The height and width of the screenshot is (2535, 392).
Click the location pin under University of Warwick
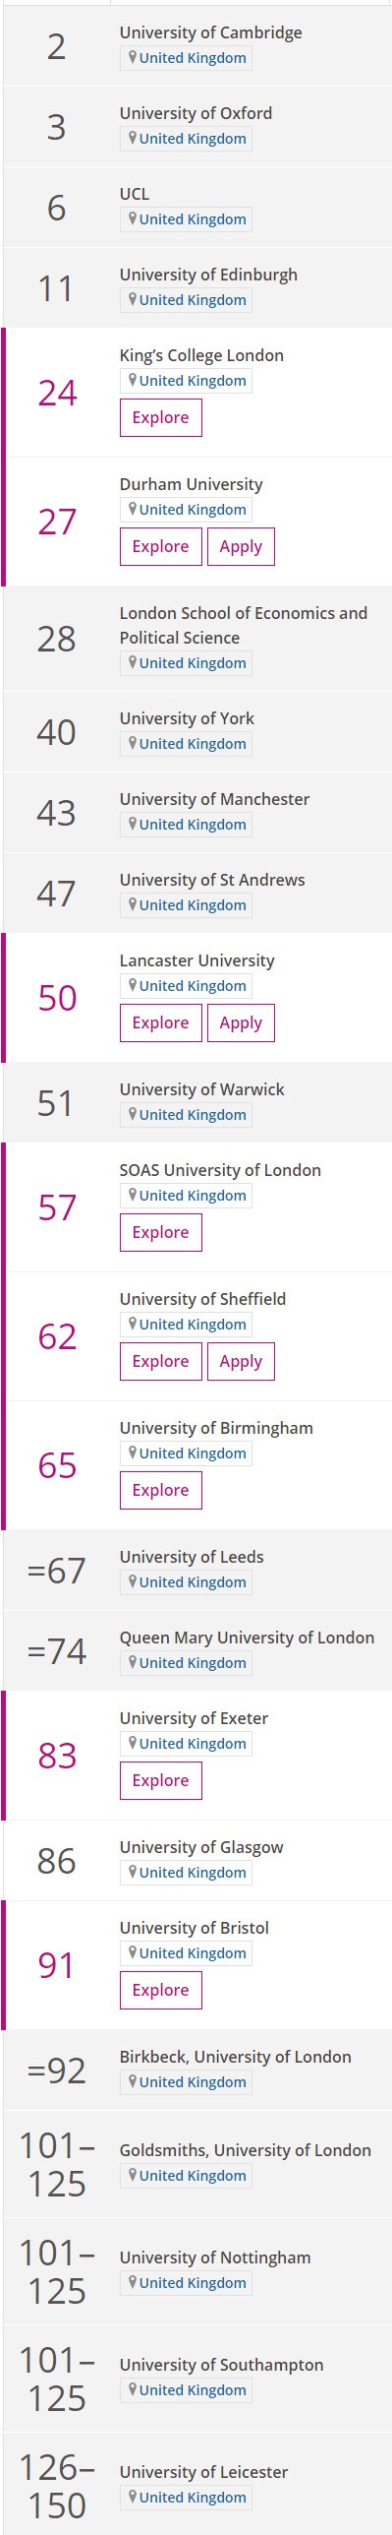133,1114
